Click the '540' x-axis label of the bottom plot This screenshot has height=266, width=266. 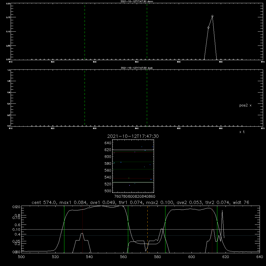[89, 257]
